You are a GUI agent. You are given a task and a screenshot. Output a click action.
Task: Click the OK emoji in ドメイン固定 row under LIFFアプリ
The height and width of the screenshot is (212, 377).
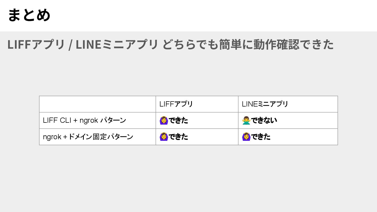164,137
